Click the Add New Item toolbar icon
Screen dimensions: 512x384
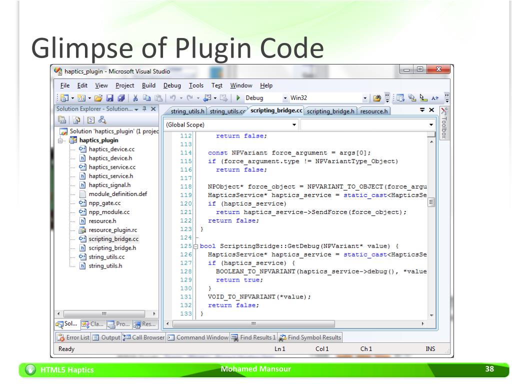coord(81,98)
